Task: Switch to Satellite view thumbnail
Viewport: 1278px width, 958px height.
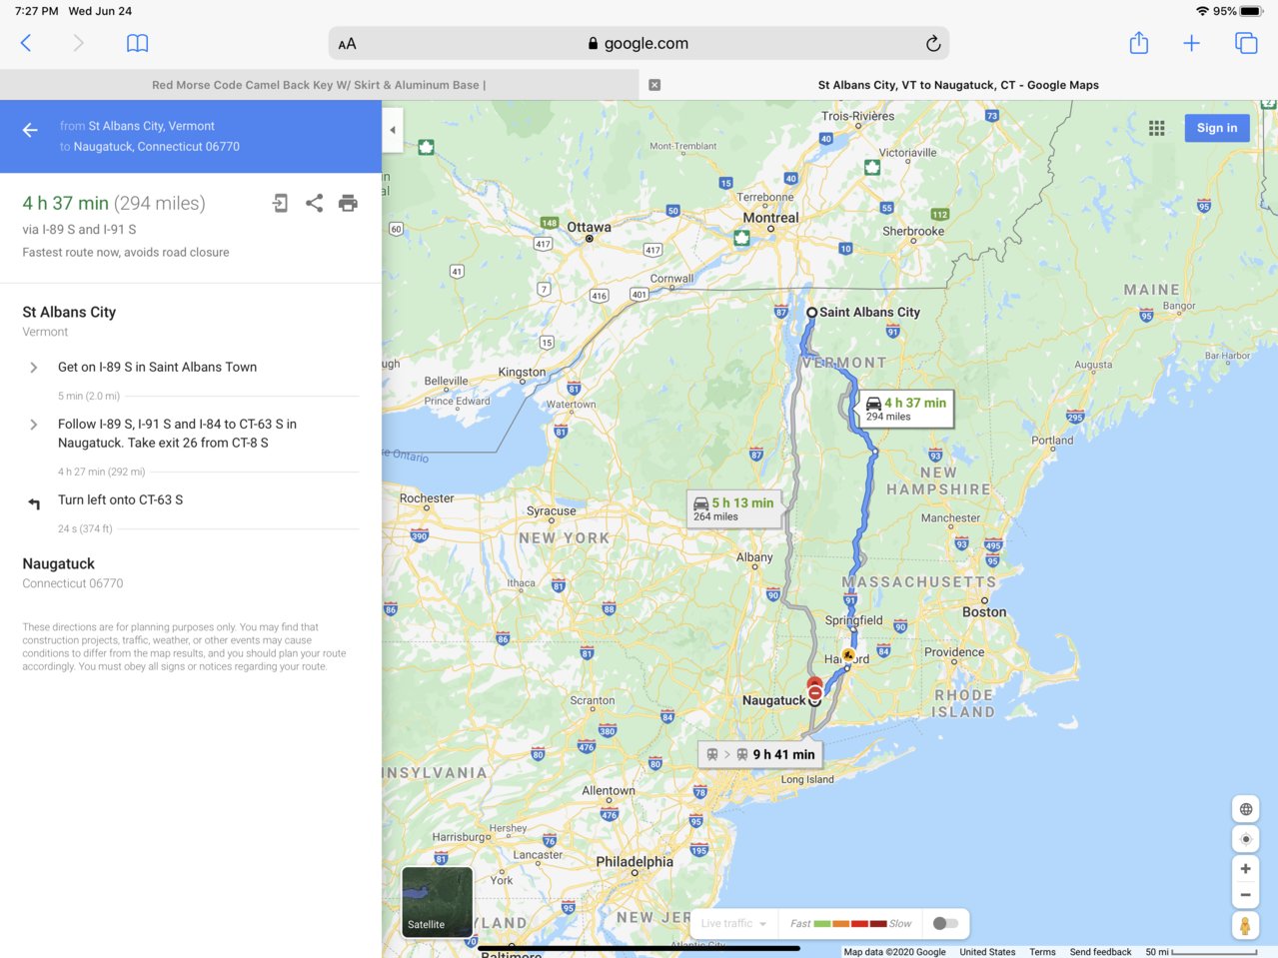Action: pyautogui.click(x=437, y=902)
